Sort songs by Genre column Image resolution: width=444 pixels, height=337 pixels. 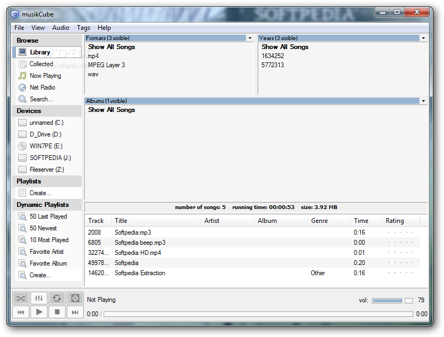click(329, 221)
